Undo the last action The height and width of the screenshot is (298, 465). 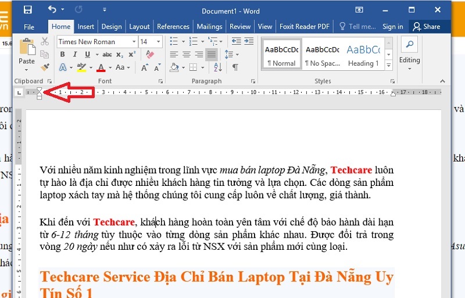pyautogui.click(x=52, y=10)
